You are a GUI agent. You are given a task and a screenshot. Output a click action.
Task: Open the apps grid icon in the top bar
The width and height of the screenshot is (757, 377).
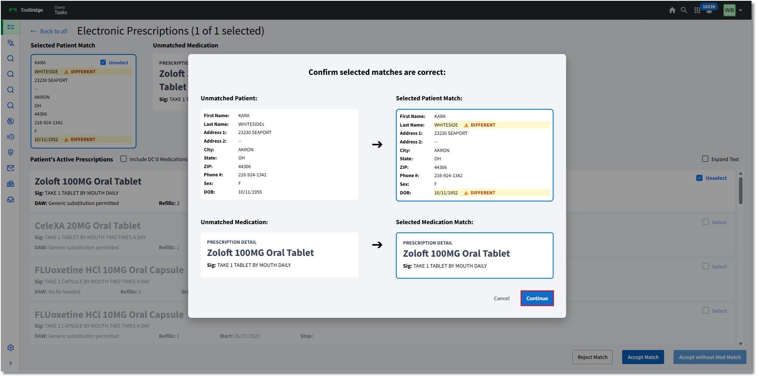(697, 11)
